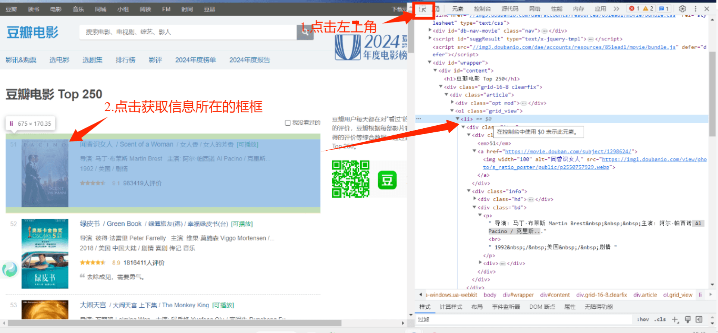Open the 事件监听器 event listeners tab
This screenshot has width=718, height=333.
tap(506, 307)
